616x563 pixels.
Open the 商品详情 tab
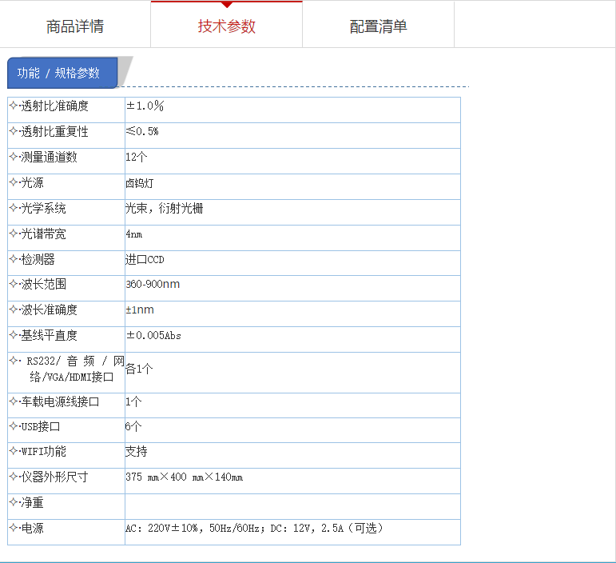(75, 26)
